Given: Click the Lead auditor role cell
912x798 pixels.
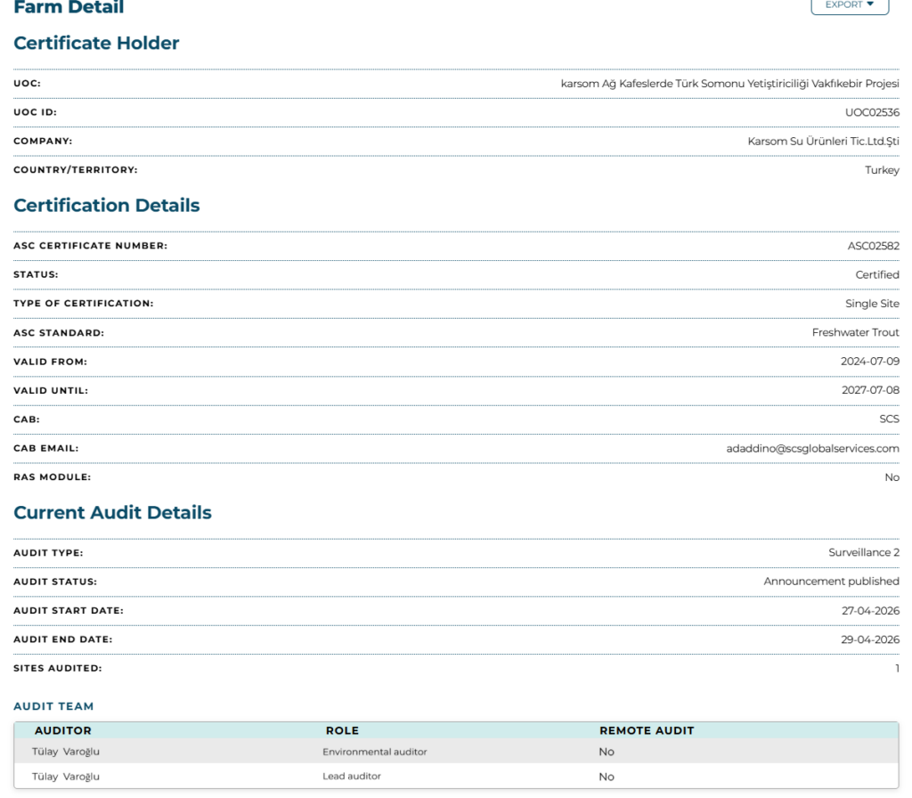Looking at the screenshot, I should click(352, 777).
